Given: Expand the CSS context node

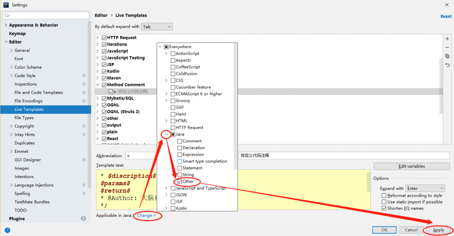Looking at the screenshot, I should tap(166, 80).
